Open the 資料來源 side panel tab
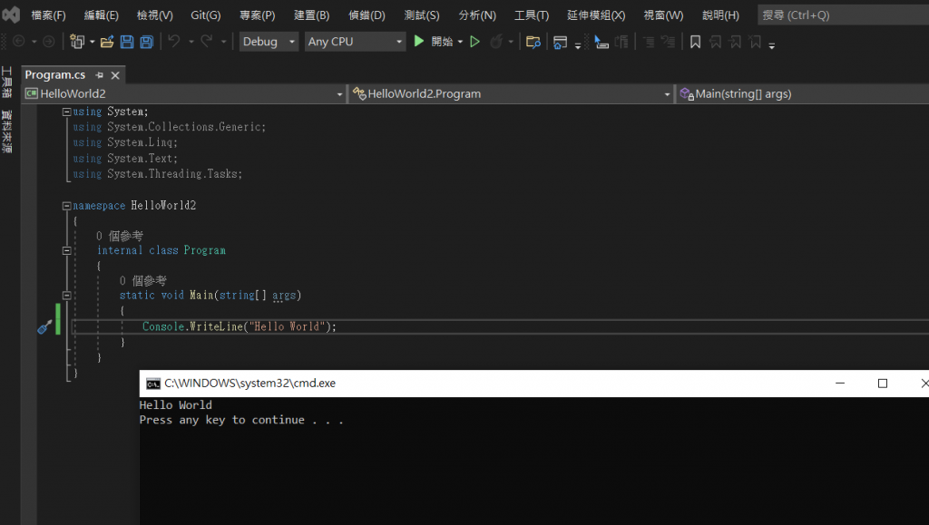 click(x=6, y=131)
